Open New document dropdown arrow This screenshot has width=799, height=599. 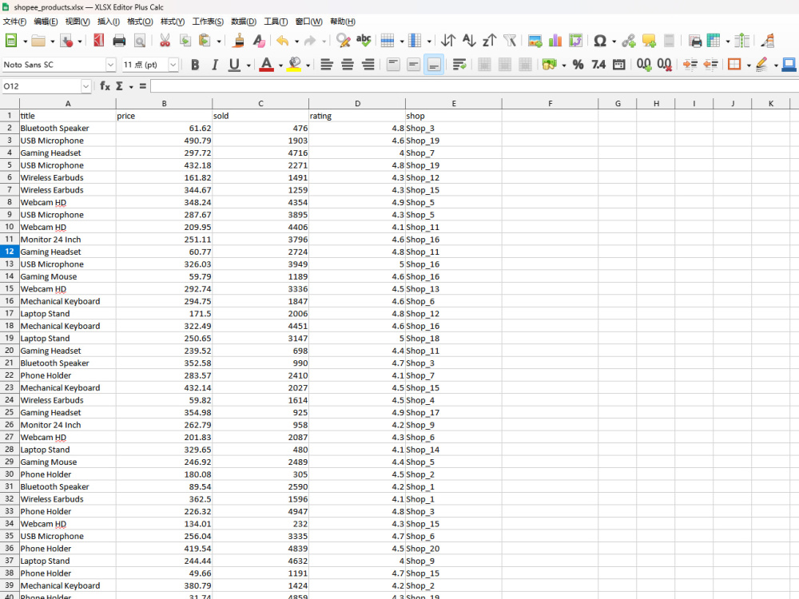point(25,41)
